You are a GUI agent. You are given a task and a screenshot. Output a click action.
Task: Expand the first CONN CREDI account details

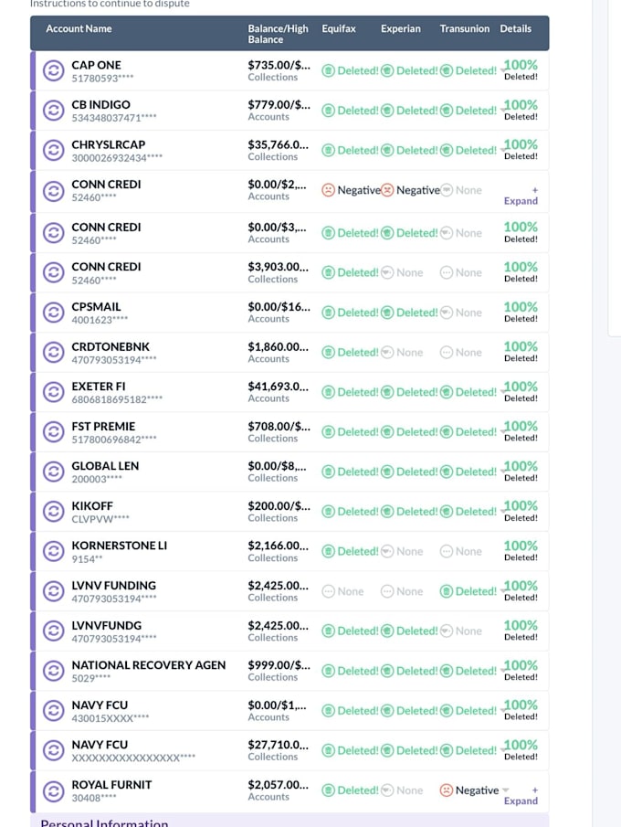(x=521, y=196)
